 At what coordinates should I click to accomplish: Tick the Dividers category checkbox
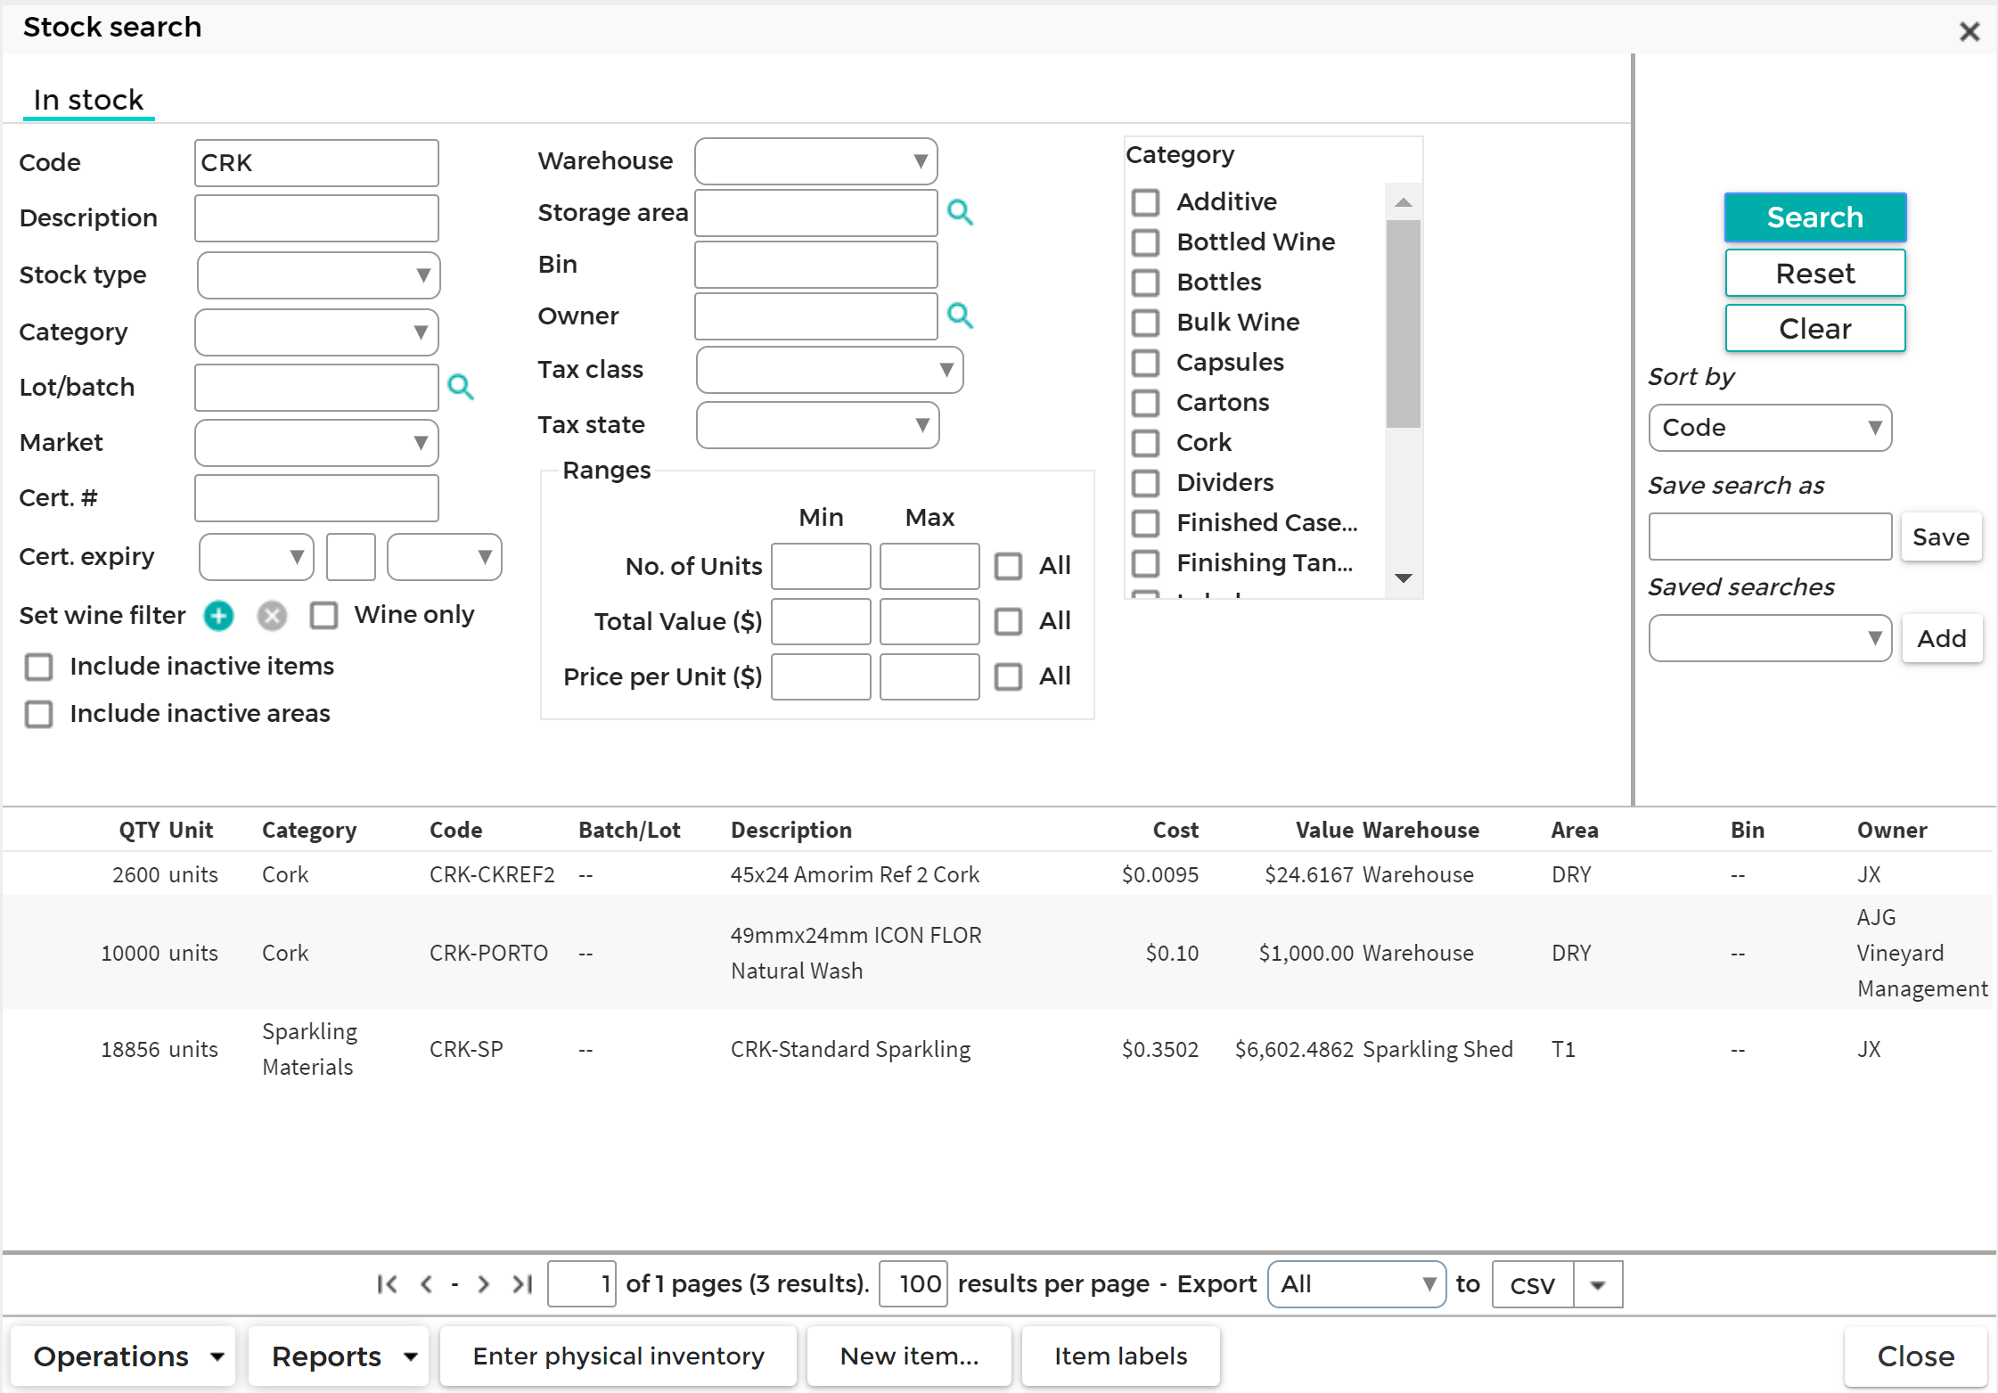pos(1145,483)
